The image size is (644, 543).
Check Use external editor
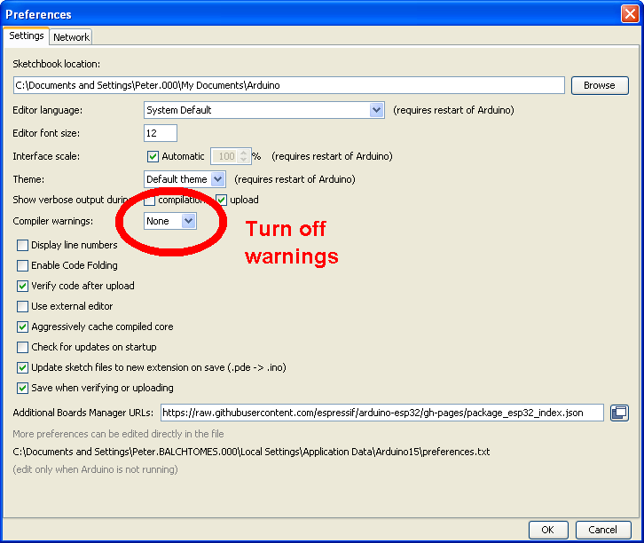tap(22, 306)
